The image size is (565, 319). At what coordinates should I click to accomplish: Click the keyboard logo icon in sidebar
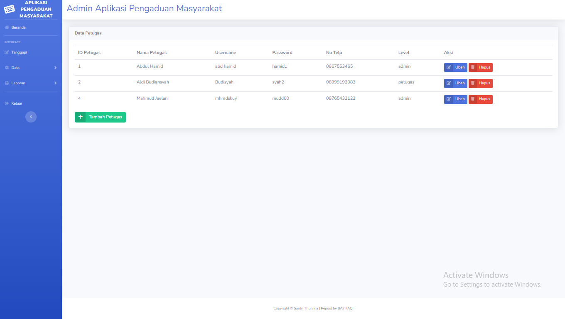point(9,9)
